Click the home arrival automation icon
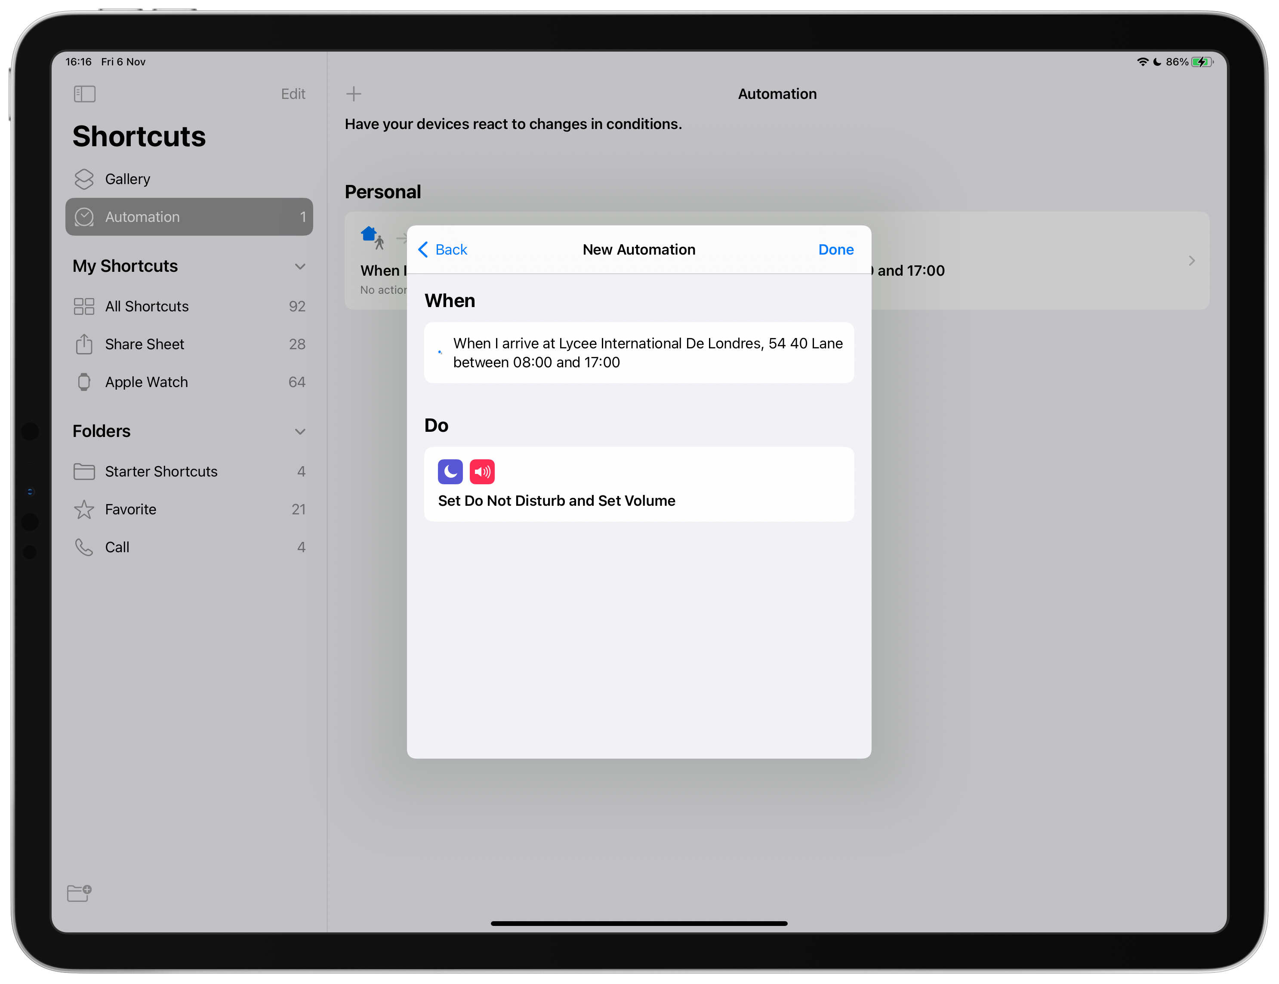 click(x=373, y=237)
